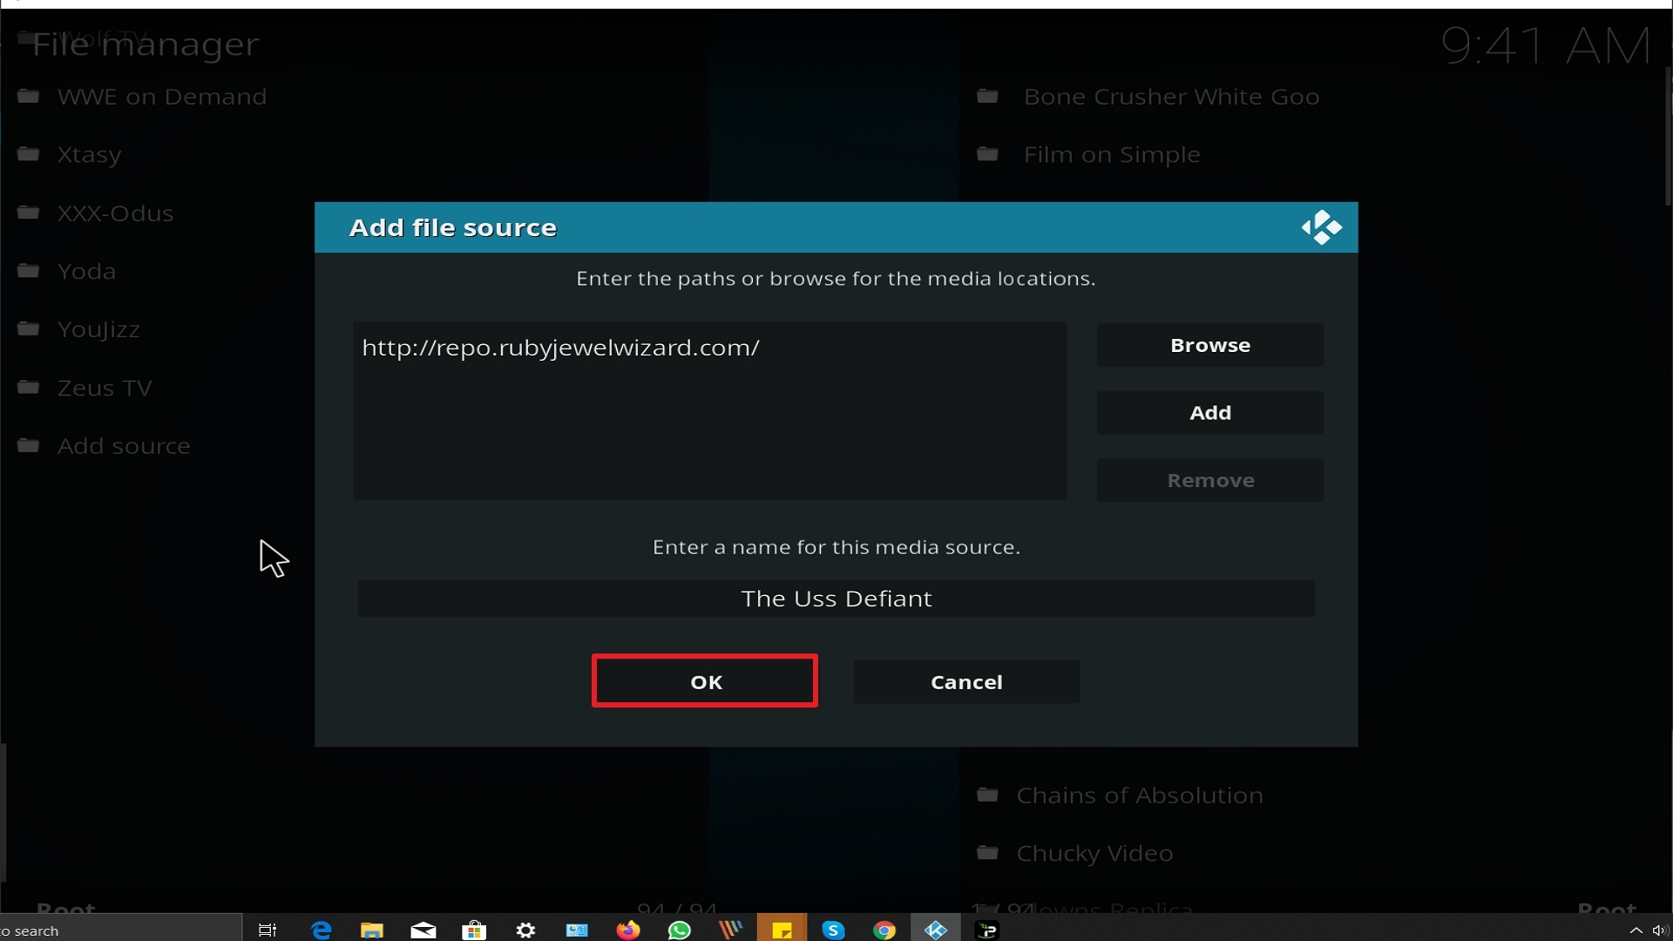The height and width of the screenshot is (941, 1673).
Task: Click folder icon beside YouJizz
Action: click(29, 328)
